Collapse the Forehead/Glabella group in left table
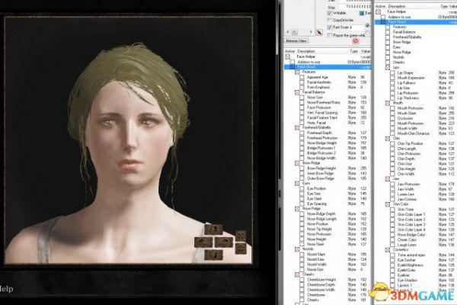 point(297,127)
